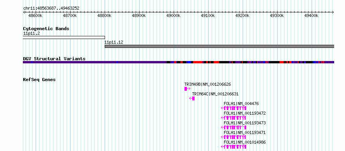Click the 11p11.2 band name label
345x151 pixels.
(x=31, y=34)
